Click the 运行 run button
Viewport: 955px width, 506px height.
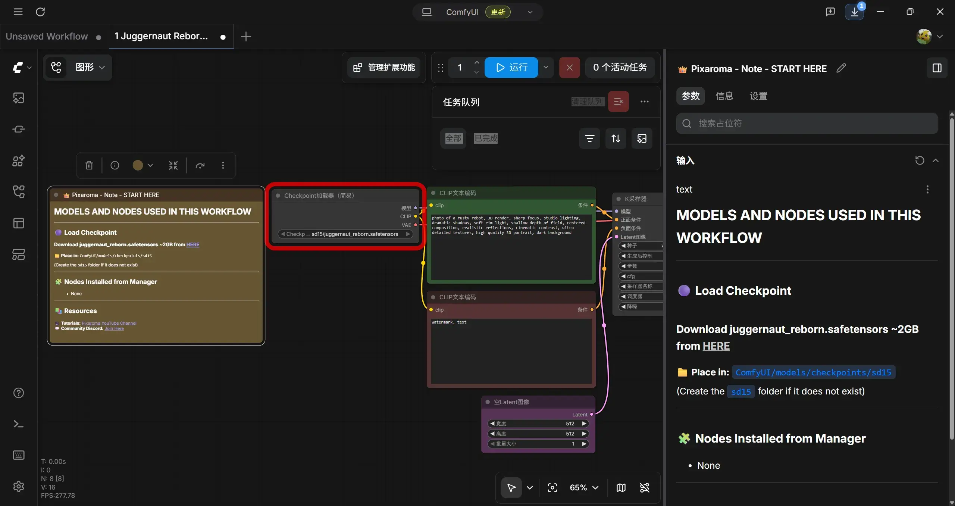(x=511, y=67)
